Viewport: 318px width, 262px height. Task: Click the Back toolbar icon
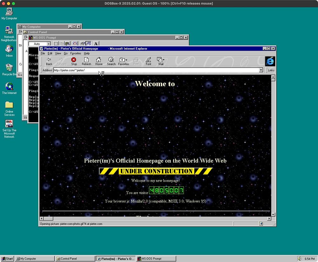tap(49, 61)
